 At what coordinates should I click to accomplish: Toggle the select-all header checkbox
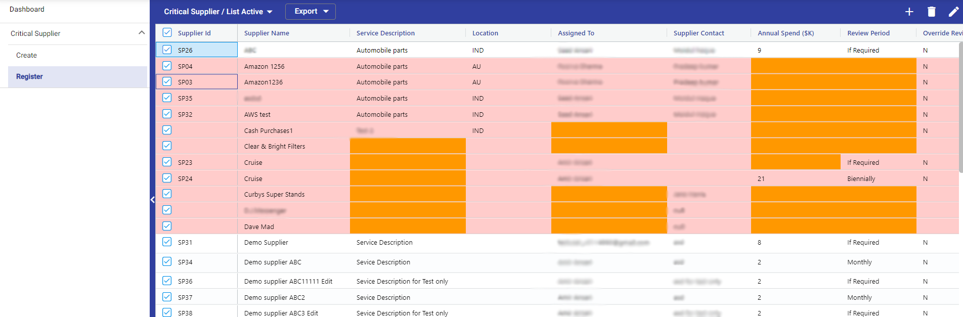click(167, 33)
